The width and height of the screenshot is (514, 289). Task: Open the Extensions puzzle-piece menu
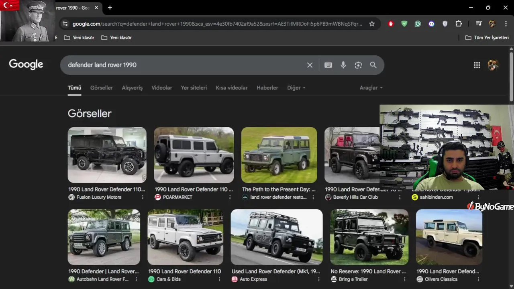[459, 24]
